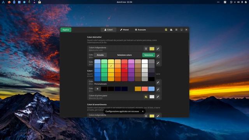Click the icon left of hamburger menu
This screenshot has width=249, height=140.
[x=171, y=30]
